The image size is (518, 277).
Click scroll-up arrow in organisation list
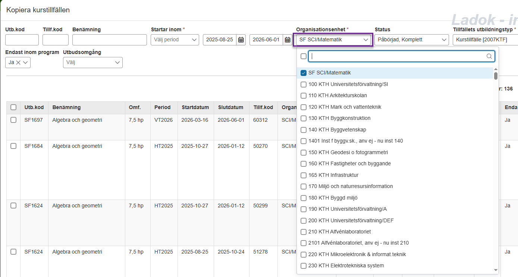click(496, 69)
